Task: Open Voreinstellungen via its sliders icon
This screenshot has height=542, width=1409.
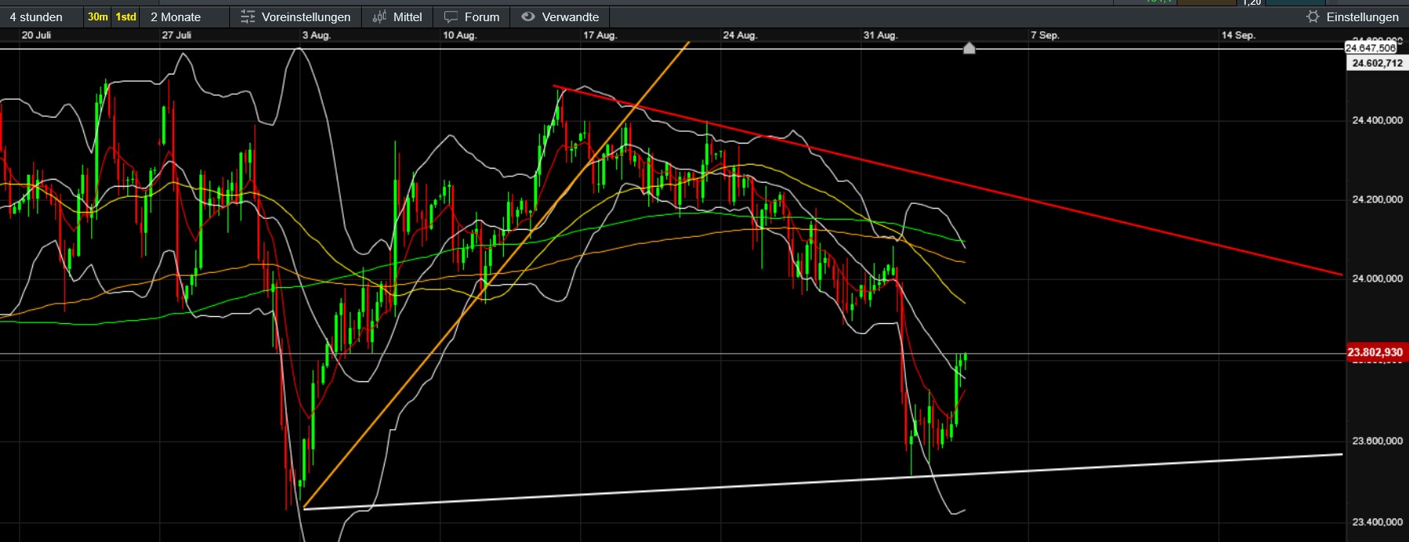Action: (248, 16)
